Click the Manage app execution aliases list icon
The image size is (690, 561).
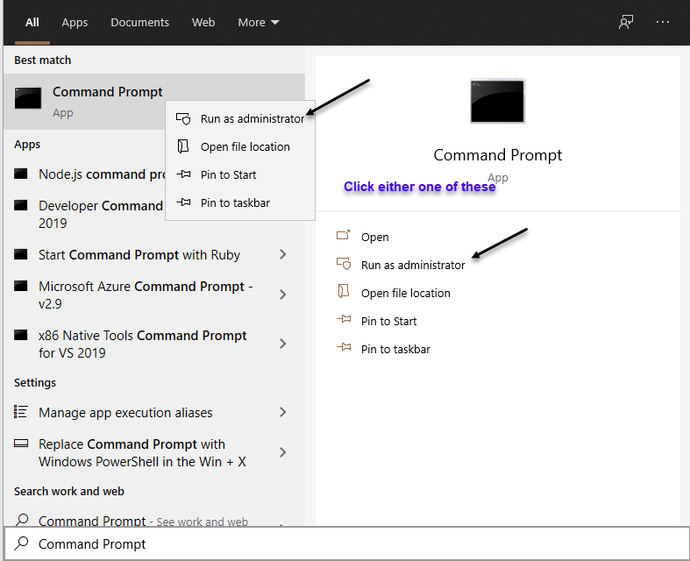click(x=21, y=412)
